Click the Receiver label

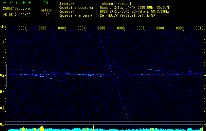tap(66, 11)
